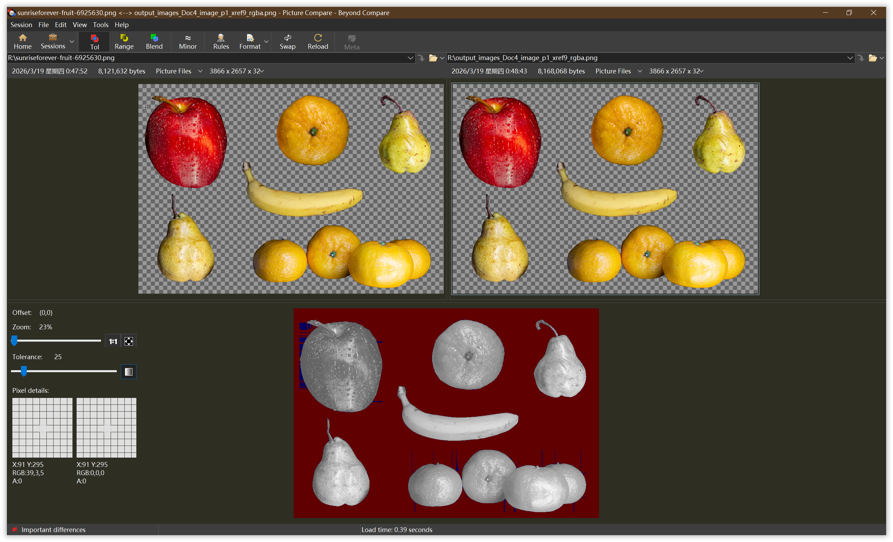Expand left file path history dropdown
The width and height of the screenshot is (893, 542).
(410, 58)
